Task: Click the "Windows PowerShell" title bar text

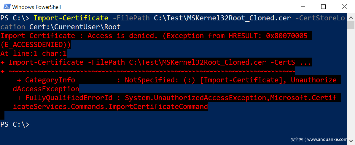Action: 36,6
